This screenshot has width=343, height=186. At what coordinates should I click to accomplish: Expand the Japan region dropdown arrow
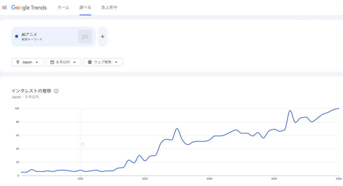(37, 62)
